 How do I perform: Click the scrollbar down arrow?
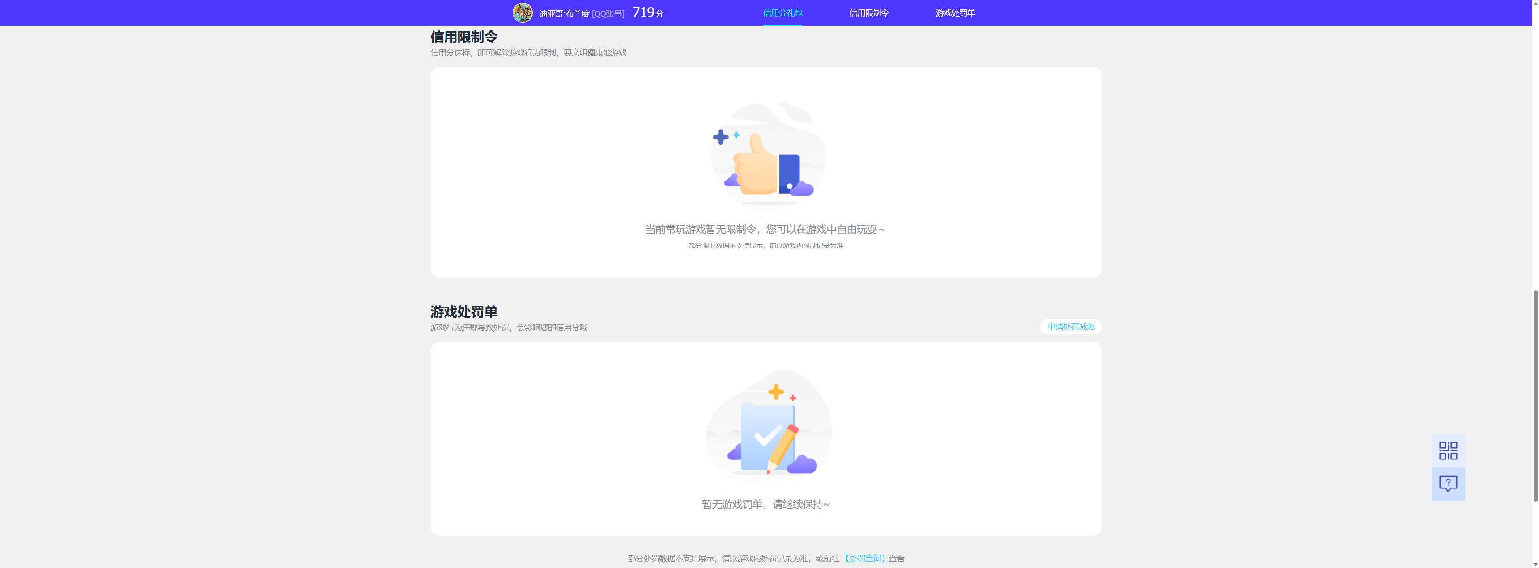pos(1535,564)
